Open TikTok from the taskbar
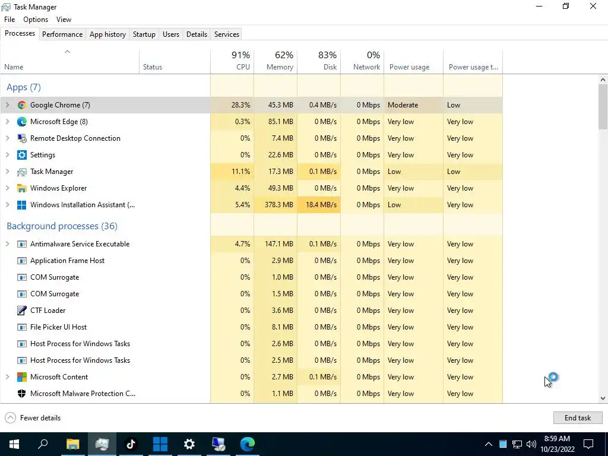 click(131, 444)
